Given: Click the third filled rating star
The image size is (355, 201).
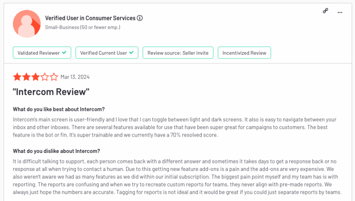Looking at the screenshot, I should (x=35, y=77).
